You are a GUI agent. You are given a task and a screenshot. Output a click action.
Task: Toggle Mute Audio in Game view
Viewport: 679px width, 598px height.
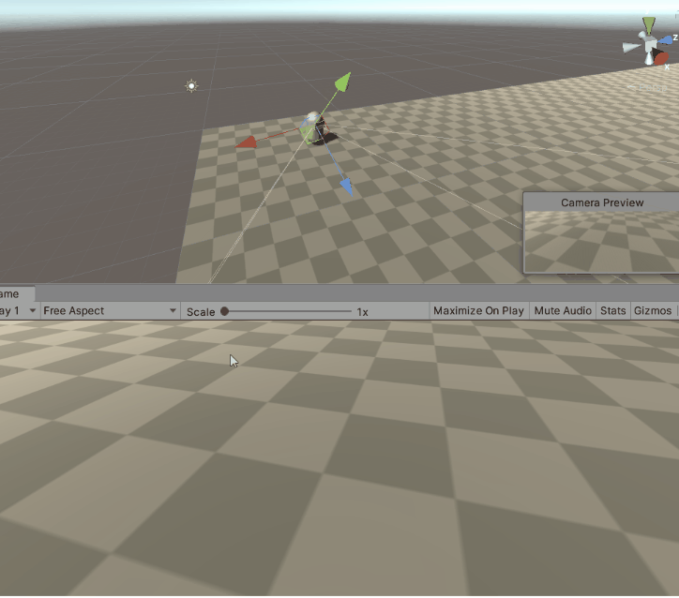(x=563, y=310)
